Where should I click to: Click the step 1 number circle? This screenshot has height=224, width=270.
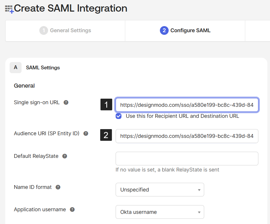click(x=44, y=30)
